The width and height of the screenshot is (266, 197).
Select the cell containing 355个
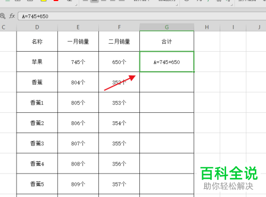point(119,143)
